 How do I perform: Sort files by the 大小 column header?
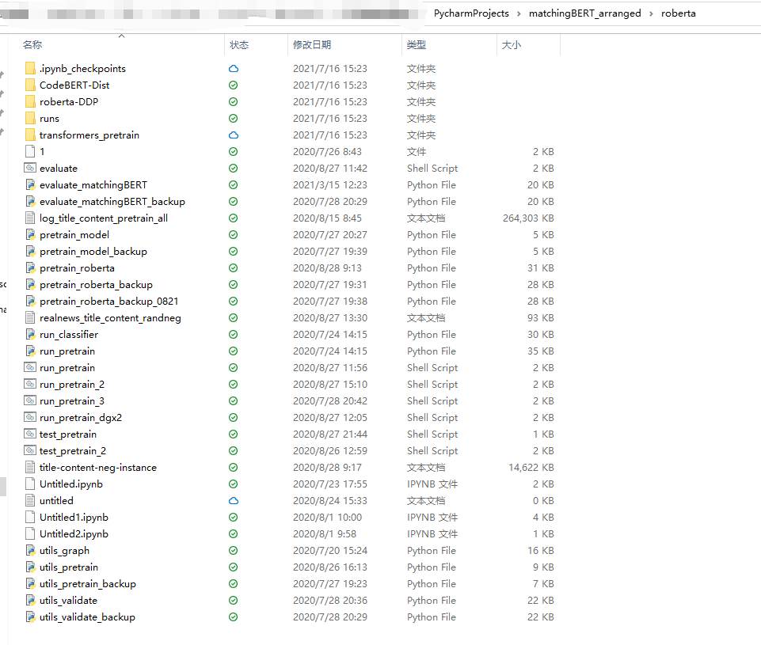tap(512, 45)
